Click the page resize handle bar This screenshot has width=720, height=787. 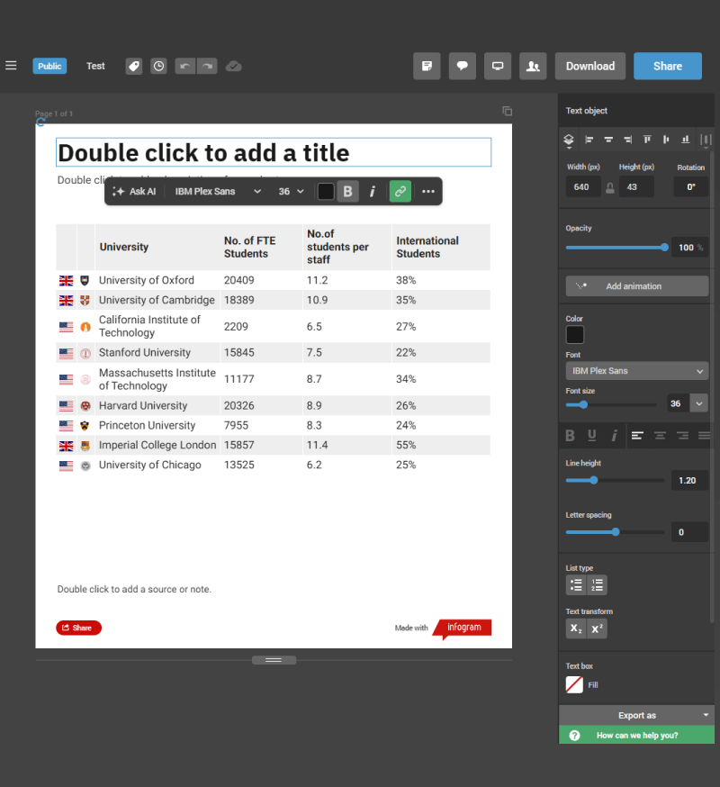(274, 660)
